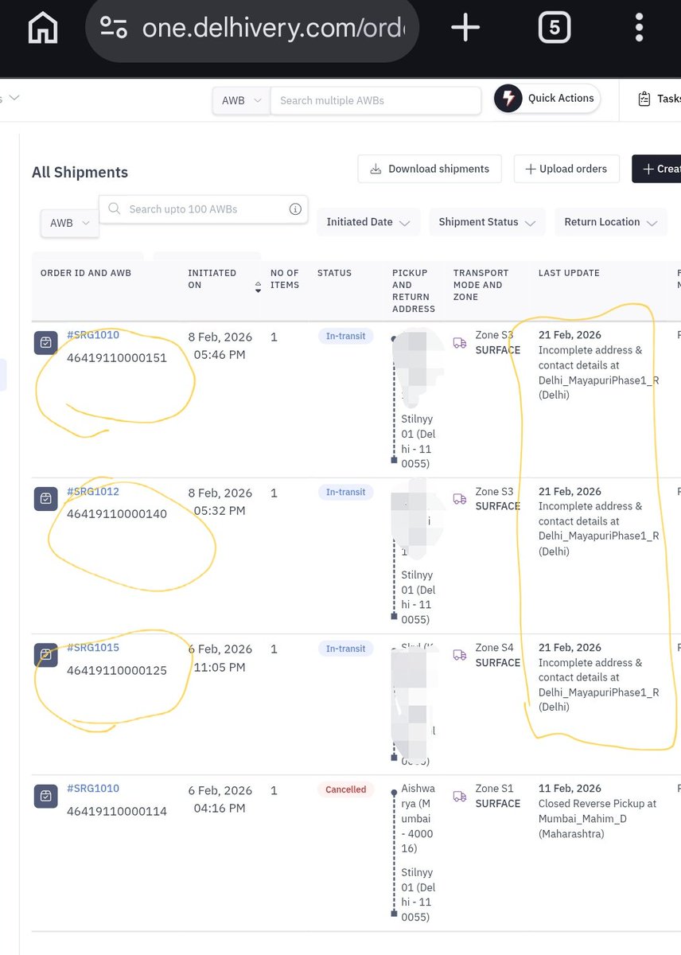Open the AWB dropdown in top search bar
Image resolution: width=681 pixels, height=955 pixels.
[241, 101]
